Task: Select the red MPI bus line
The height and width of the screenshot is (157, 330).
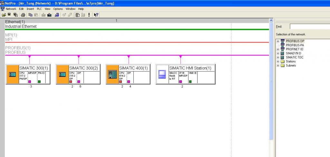Action: 137,42
